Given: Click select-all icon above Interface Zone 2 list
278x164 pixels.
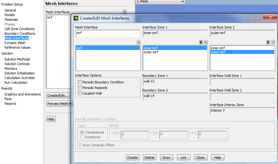Looking at the screenshot, I should tap(268, 42).
